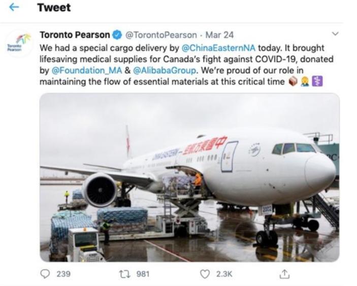The width and height of the screenshot is (357, 286).
Task: Share the tweet via the upload icon
Action: 281,274
